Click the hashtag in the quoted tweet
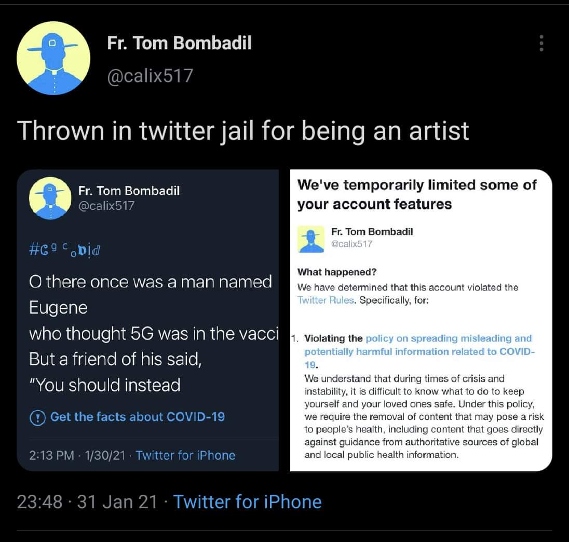569x542 pixels. [65, 252]
